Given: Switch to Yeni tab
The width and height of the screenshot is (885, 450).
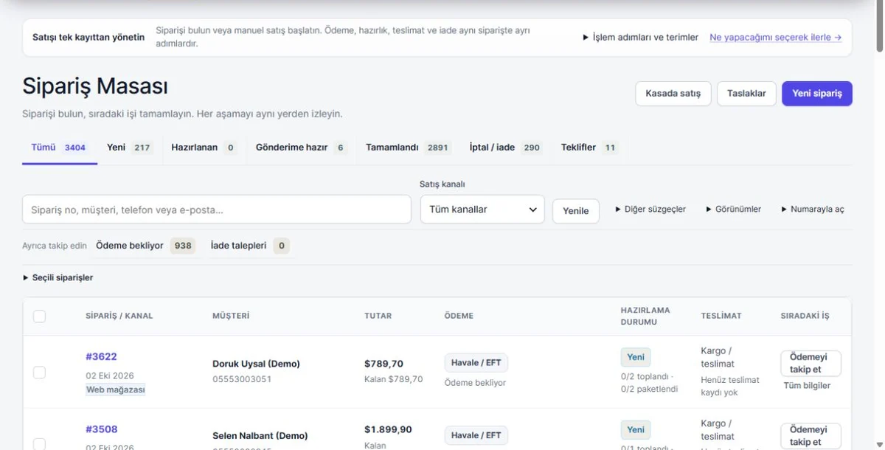Looking at the screenshot, I should click(129, 148).
